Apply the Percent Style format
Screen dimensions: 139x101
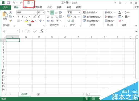click(75, 17)
